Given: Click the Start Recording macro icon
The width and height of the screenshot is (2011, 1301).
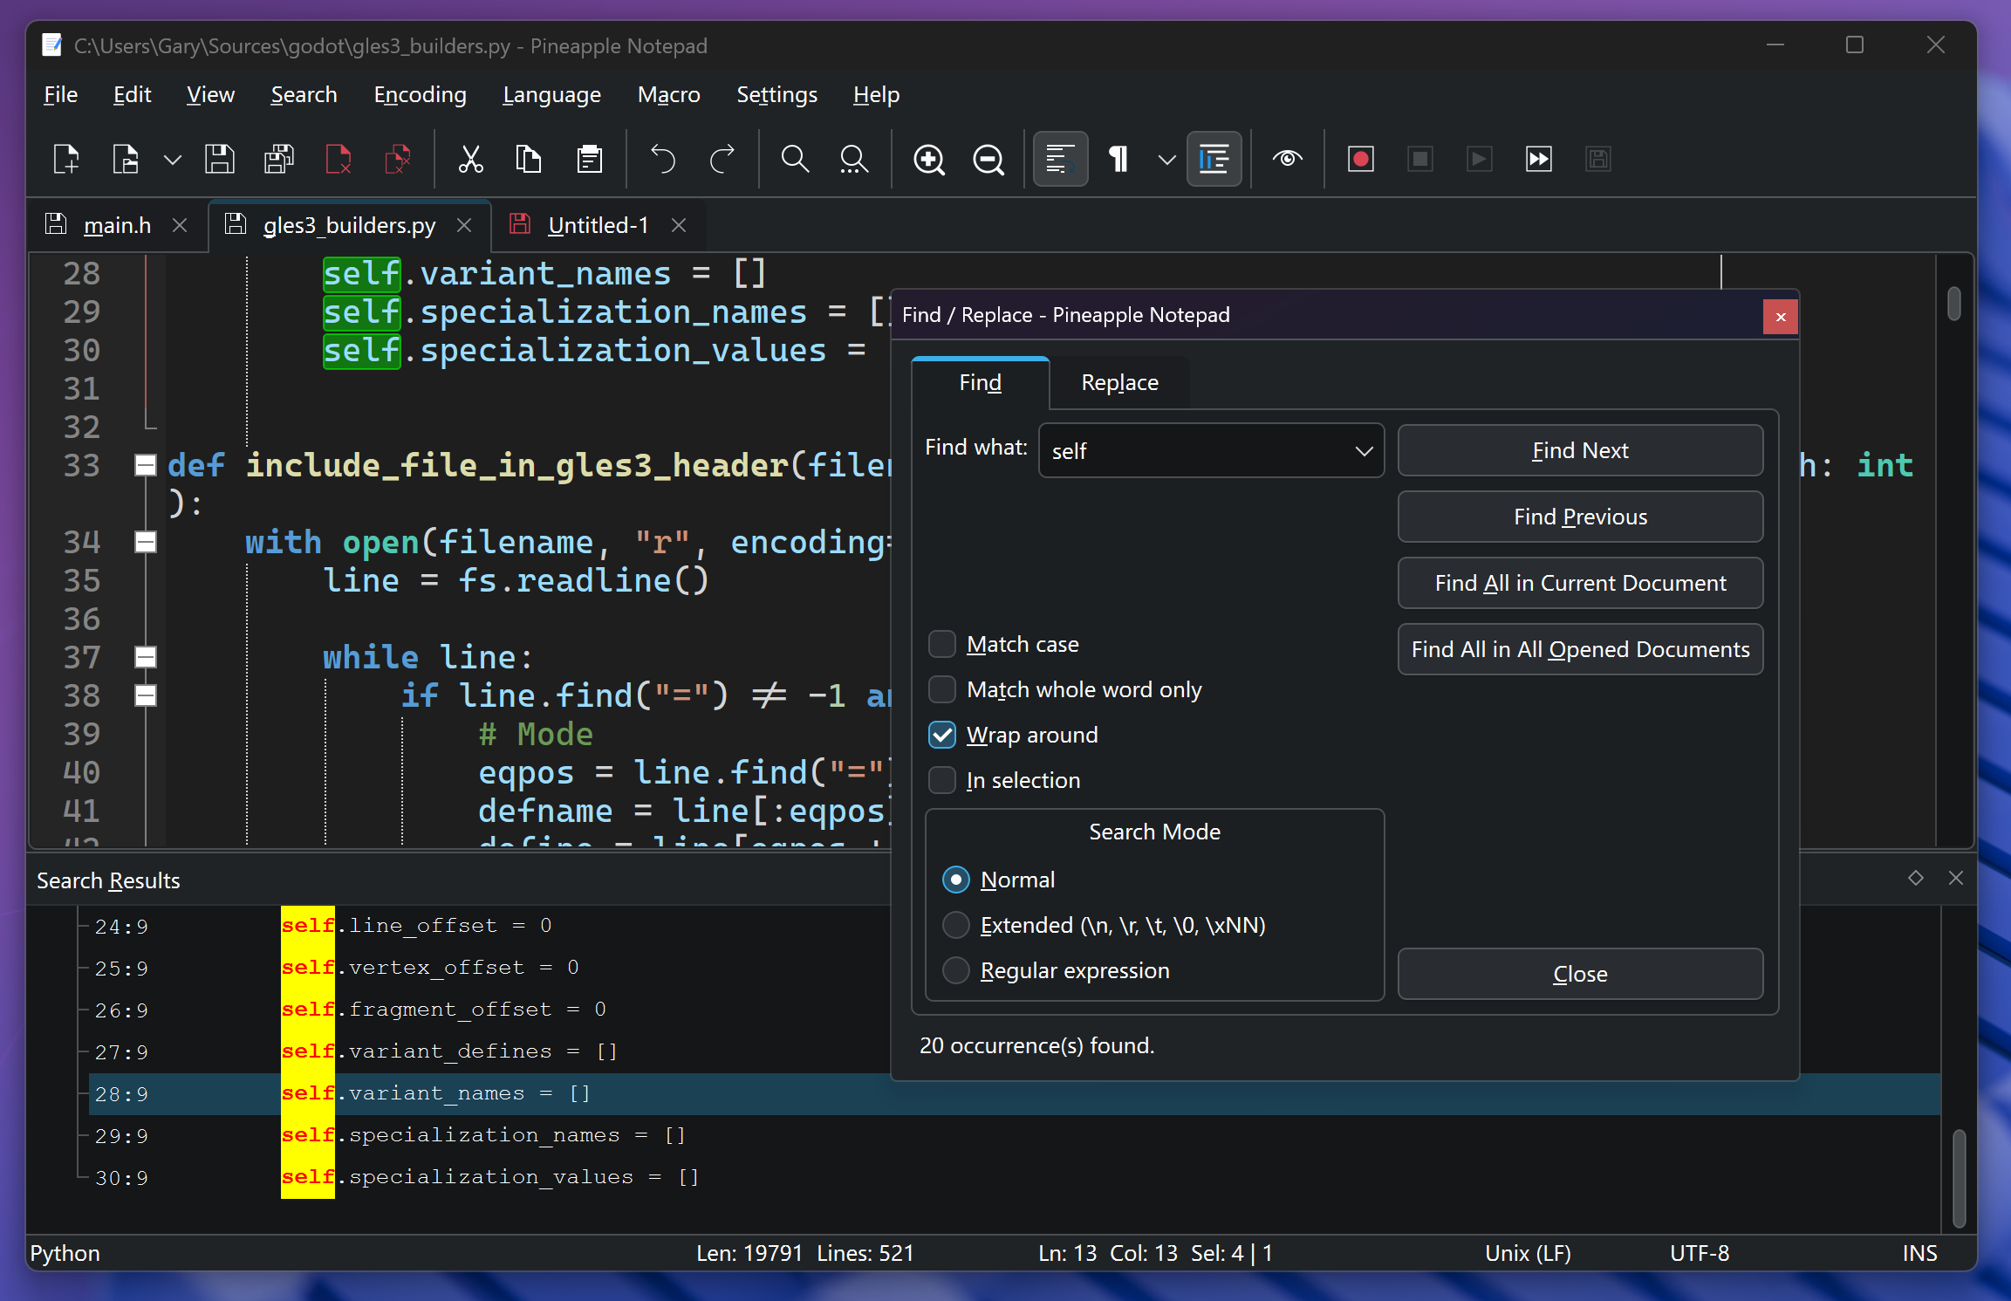Looking at the screenshot, I should (1361, 160).
